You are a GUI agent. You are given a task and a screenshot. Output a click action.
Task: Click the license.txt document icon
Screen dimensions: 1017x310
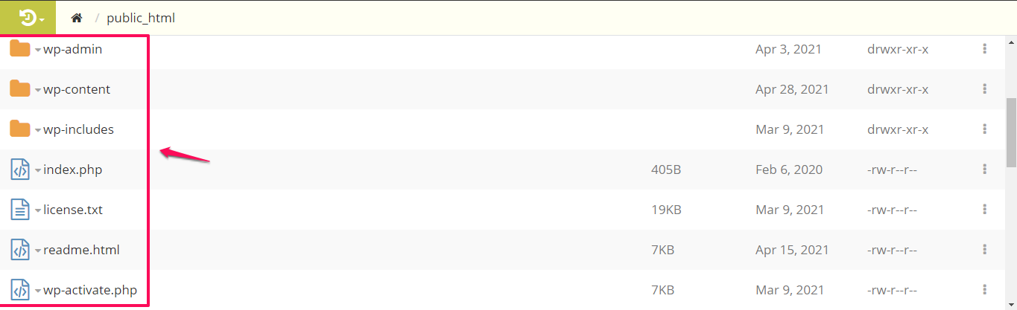[x=20, y=210]
